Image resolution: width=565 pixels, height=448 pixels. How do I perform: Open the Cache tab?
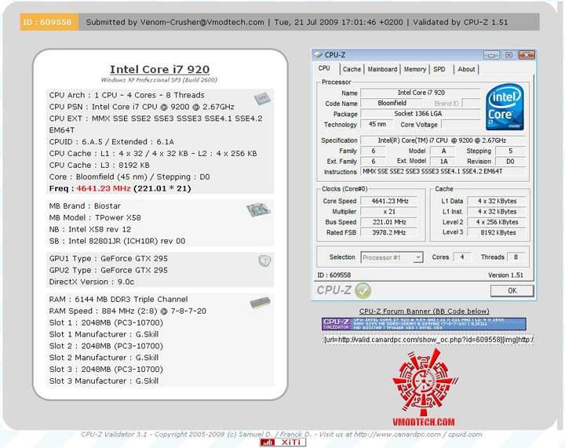point(352,69)
